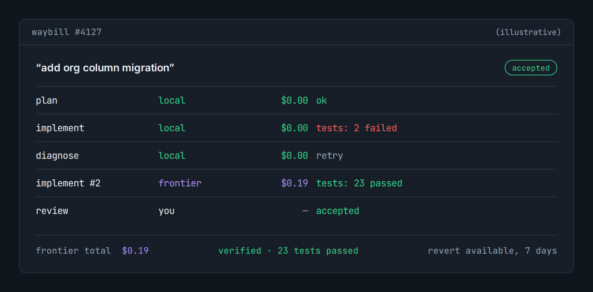Click the $0.19 cost in implement #2 row
The height and width of the screenshot is (292, 593).
[294, 183]
